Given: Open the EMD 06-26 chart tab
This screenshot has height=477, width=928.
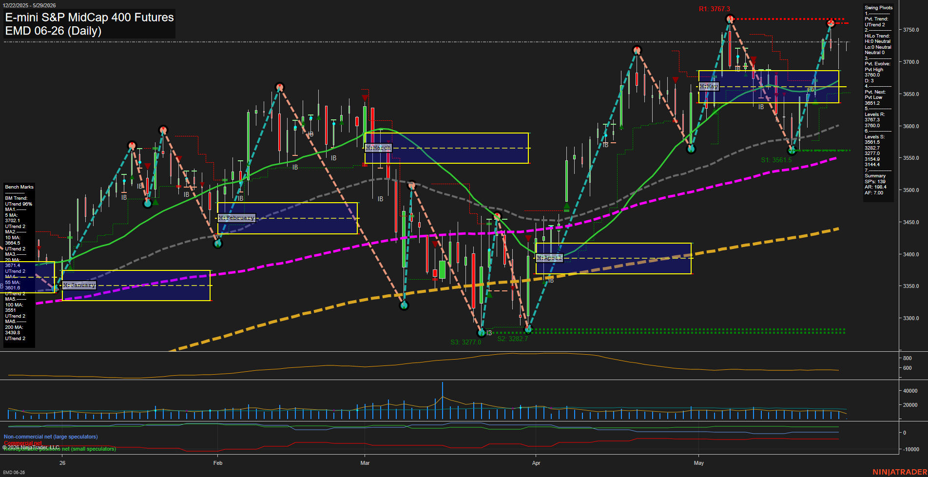Looking at the screenshot, I should click(14, 472).
